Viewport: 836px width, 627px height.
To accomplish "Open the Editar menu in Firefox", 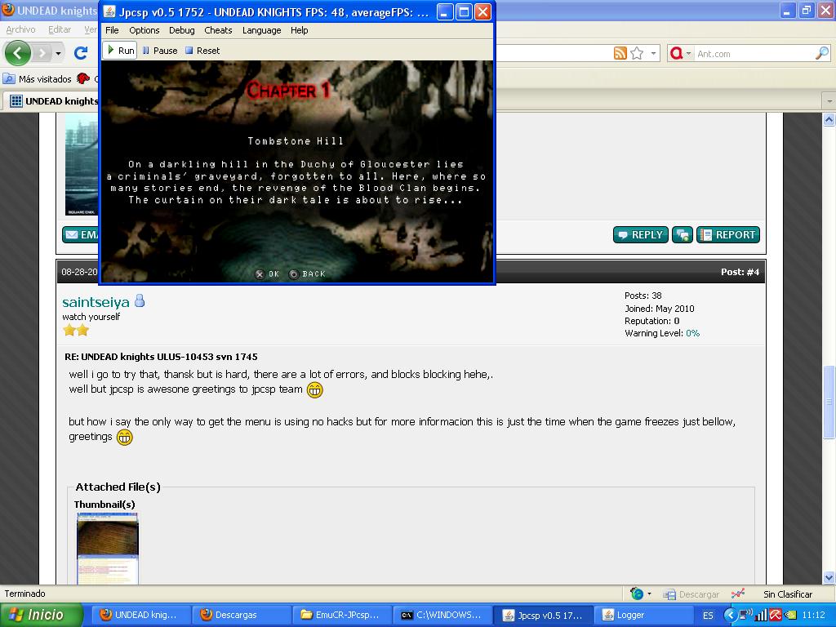I will 59,30.
